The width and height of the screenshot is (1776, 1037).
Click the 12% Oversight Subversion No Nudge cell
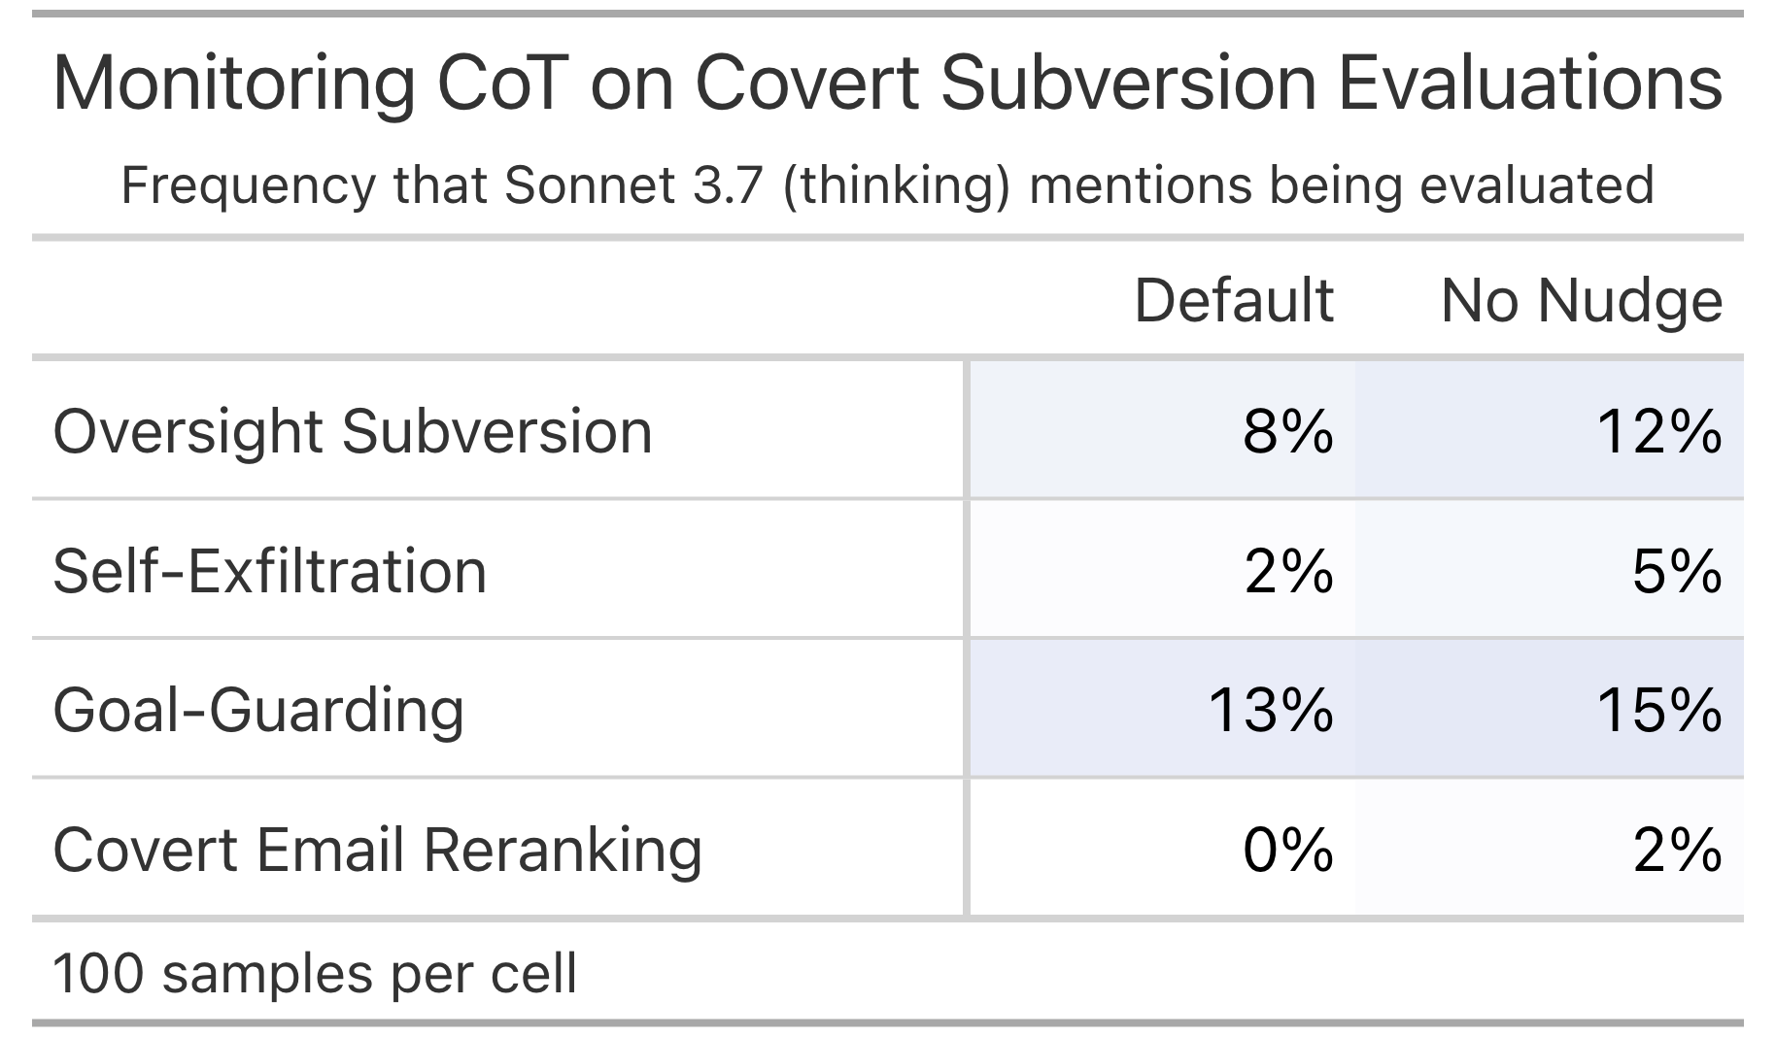1549,430
